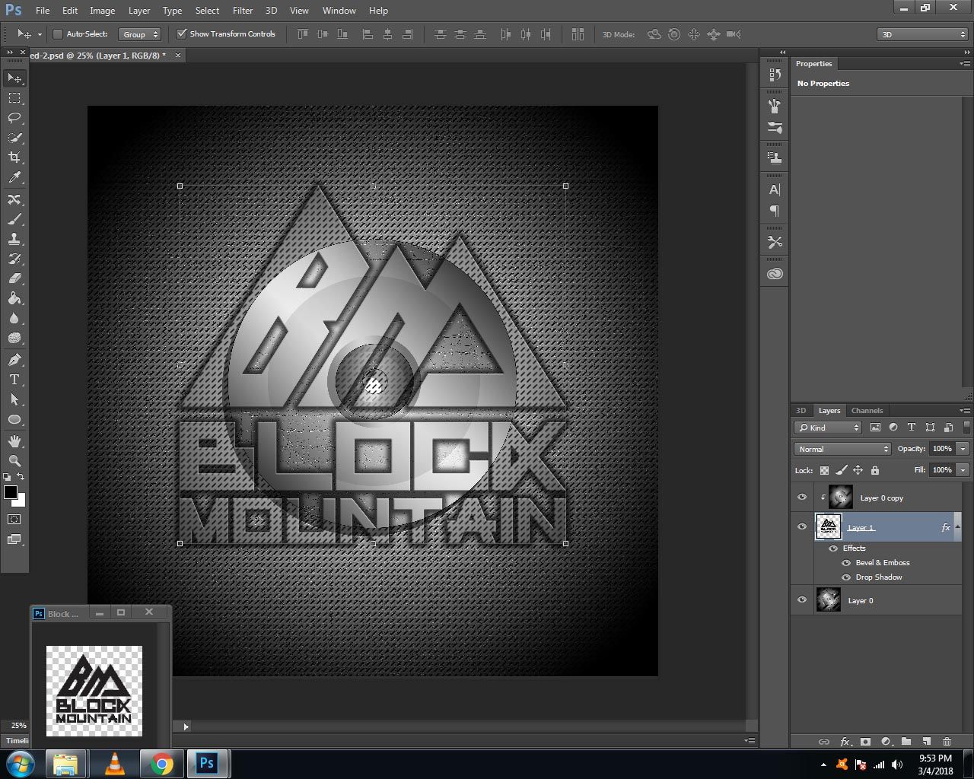
Task: Collapse Layer 1 effects list arrow
Action: click(957, 526)
